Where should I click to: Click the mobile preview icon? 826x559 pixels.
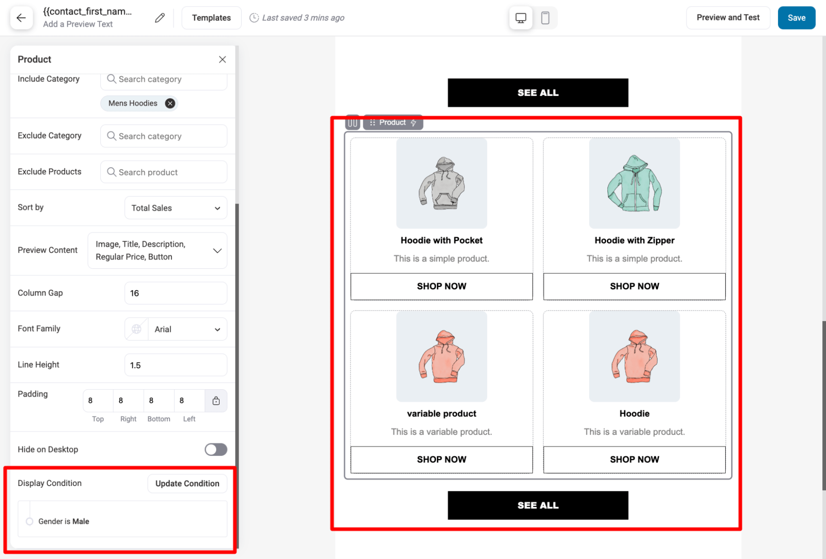(545, 17)
